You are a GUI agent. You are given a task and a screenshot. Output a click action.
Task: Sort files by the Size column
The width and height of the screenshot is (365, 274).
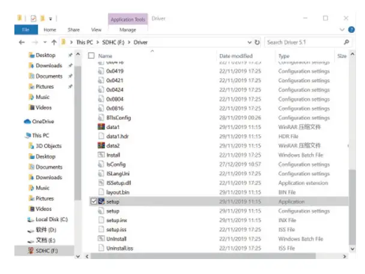pyautogui.click(x=342, y=56)
